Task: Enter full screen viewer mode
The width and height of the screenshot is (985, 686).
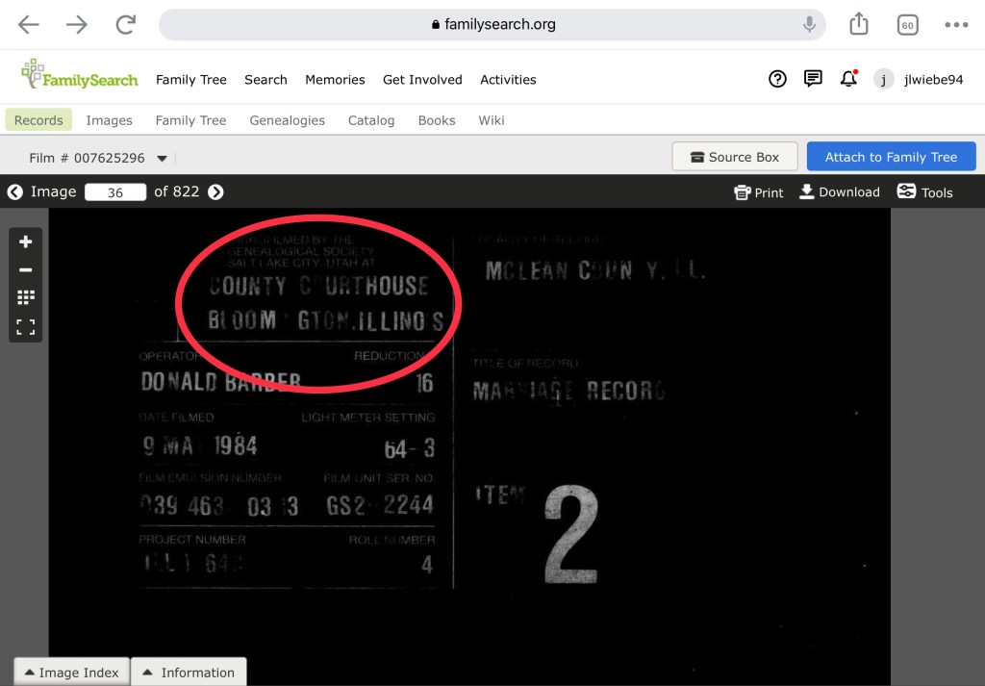Action: 26,326
